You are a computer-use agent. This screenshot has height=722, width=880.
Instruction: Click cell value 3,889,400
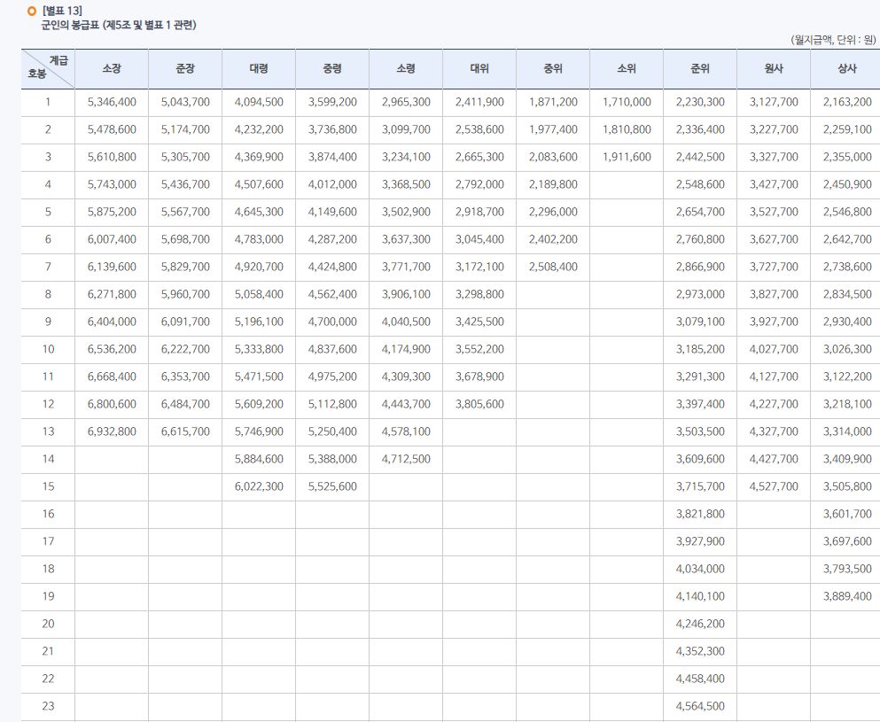pos(847,597)
